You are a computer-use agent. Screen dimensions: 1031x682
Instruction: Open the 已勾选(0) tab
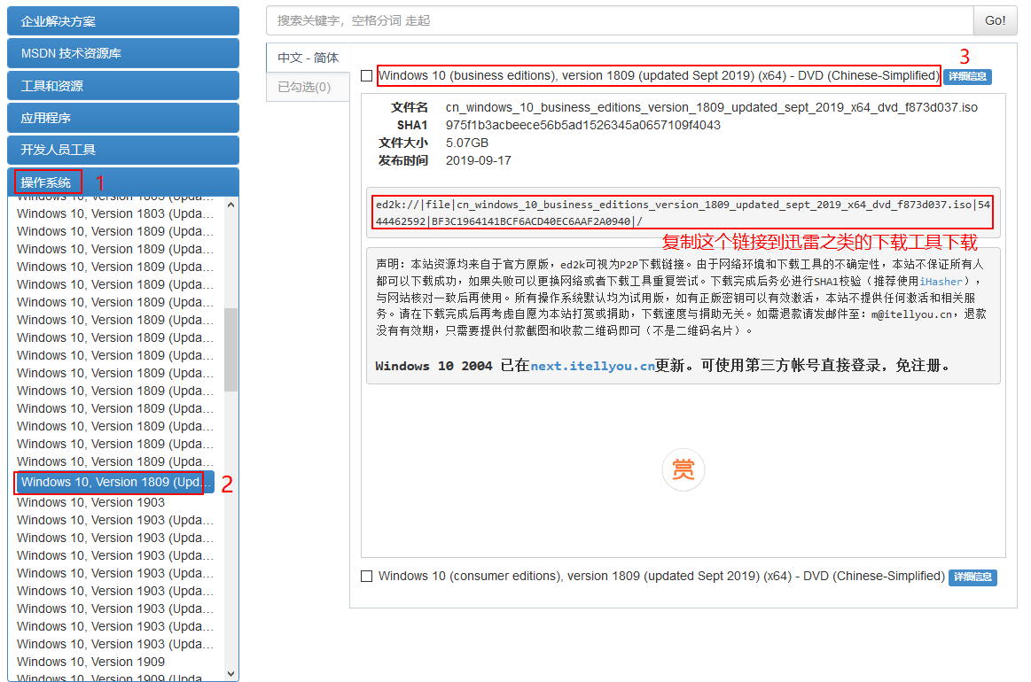click(x=308, y=87)
